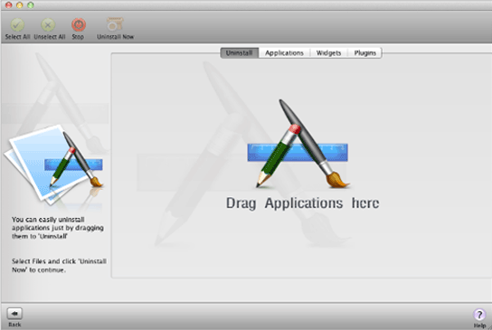The image size is (492, 330).
Task: Open Help with the question mark icon
Action: [x=479, y=314]
